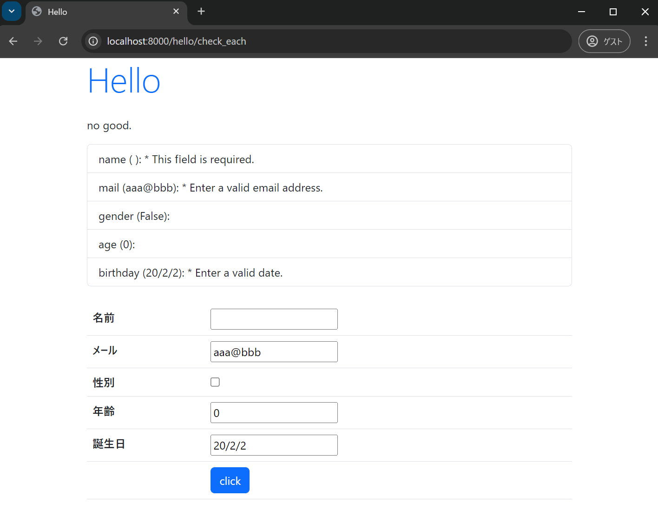
Task: Open the Chrome three-dot menu
Action: pyautogui.click(x=645, y=41)
